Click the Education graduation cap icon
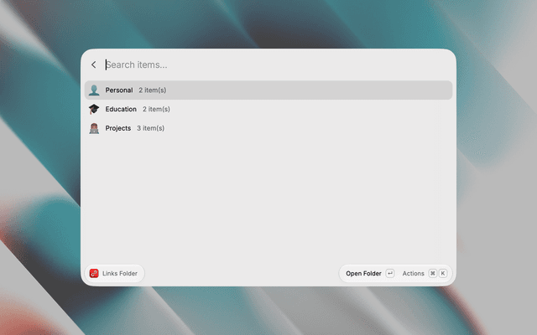The image size is (537, 335). [94, 109]
